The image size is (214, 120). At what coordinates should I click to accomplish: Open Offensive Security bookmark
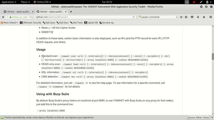pyautogui.click(x=30, y=23)
